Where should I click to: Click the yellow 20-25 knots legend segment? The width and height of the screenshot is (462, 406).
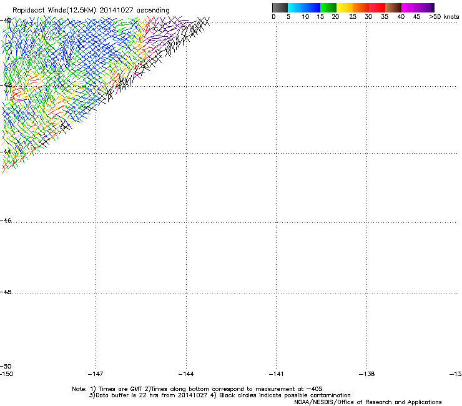(345, 7)
